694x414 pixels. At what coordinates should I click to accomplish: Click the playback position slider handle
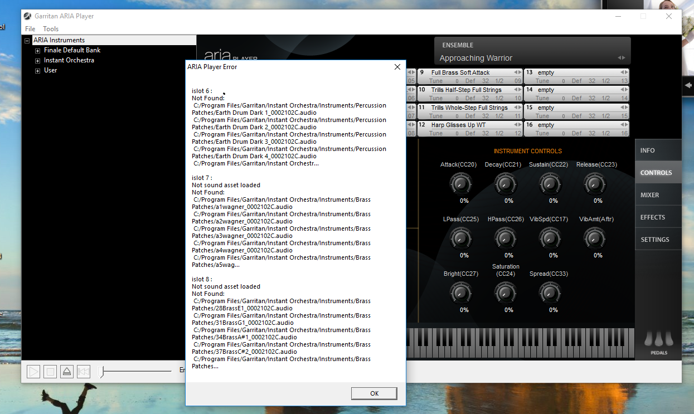click(x=101, y=372)
